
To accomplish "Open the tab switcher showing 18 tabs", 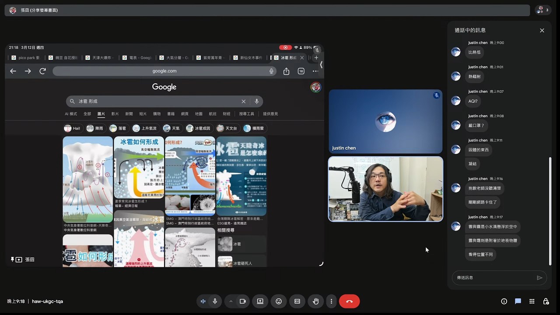I will [x=301, y=71].
